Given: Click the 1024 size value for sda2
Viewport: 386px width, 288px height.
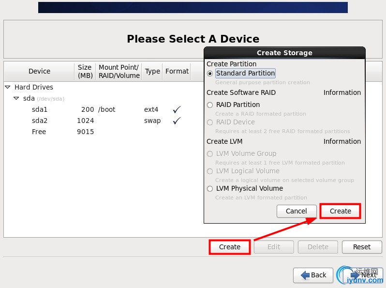Looking at the screenshot, I should (x=86, y=121).
